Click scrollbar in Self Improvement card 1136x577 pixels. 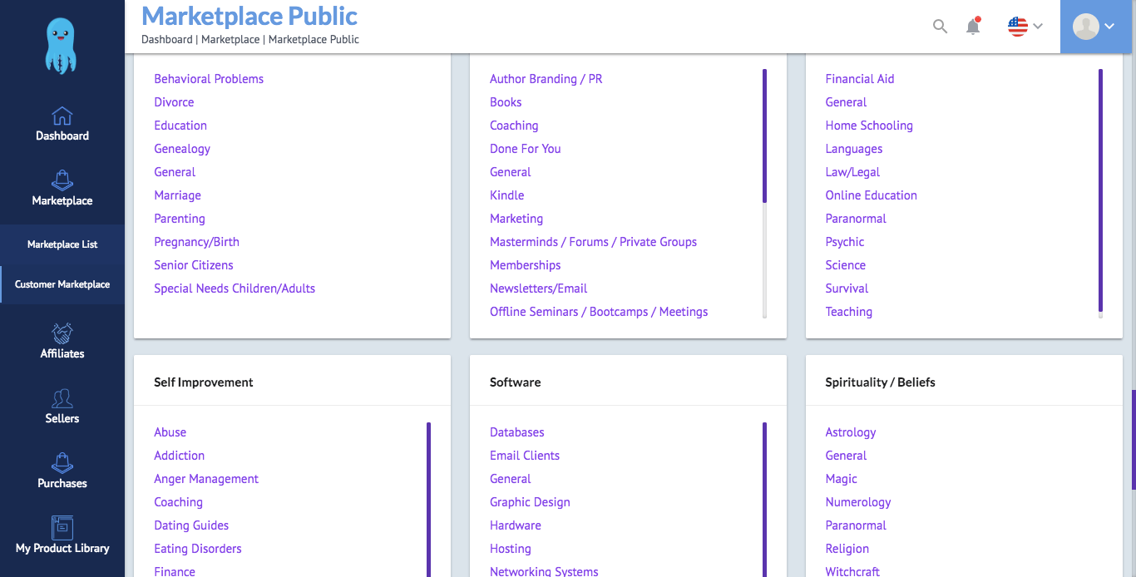pos(428,499)
